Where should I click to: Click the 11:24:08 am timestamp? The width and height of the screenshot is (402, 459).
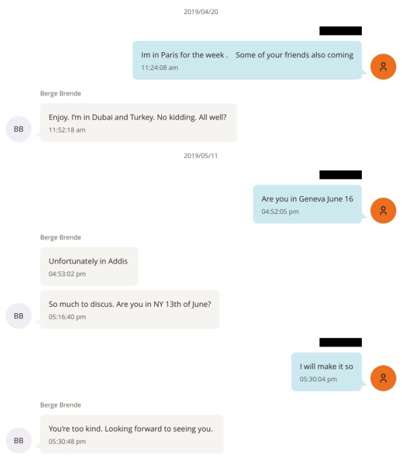coord(159,67)
